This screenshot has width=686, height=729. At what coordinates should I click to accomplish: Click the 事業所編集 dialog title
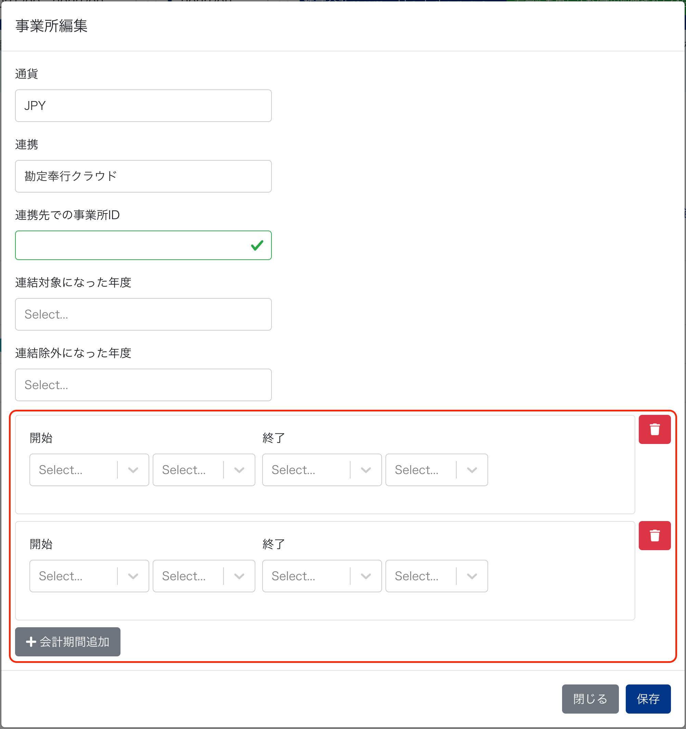51,26
